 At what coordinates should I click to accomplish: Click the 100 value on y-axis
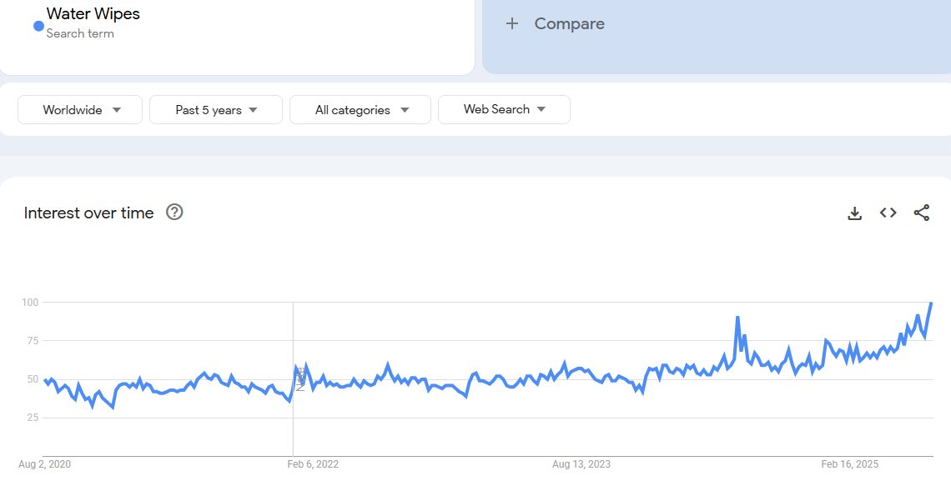click(x=32, y=302)
